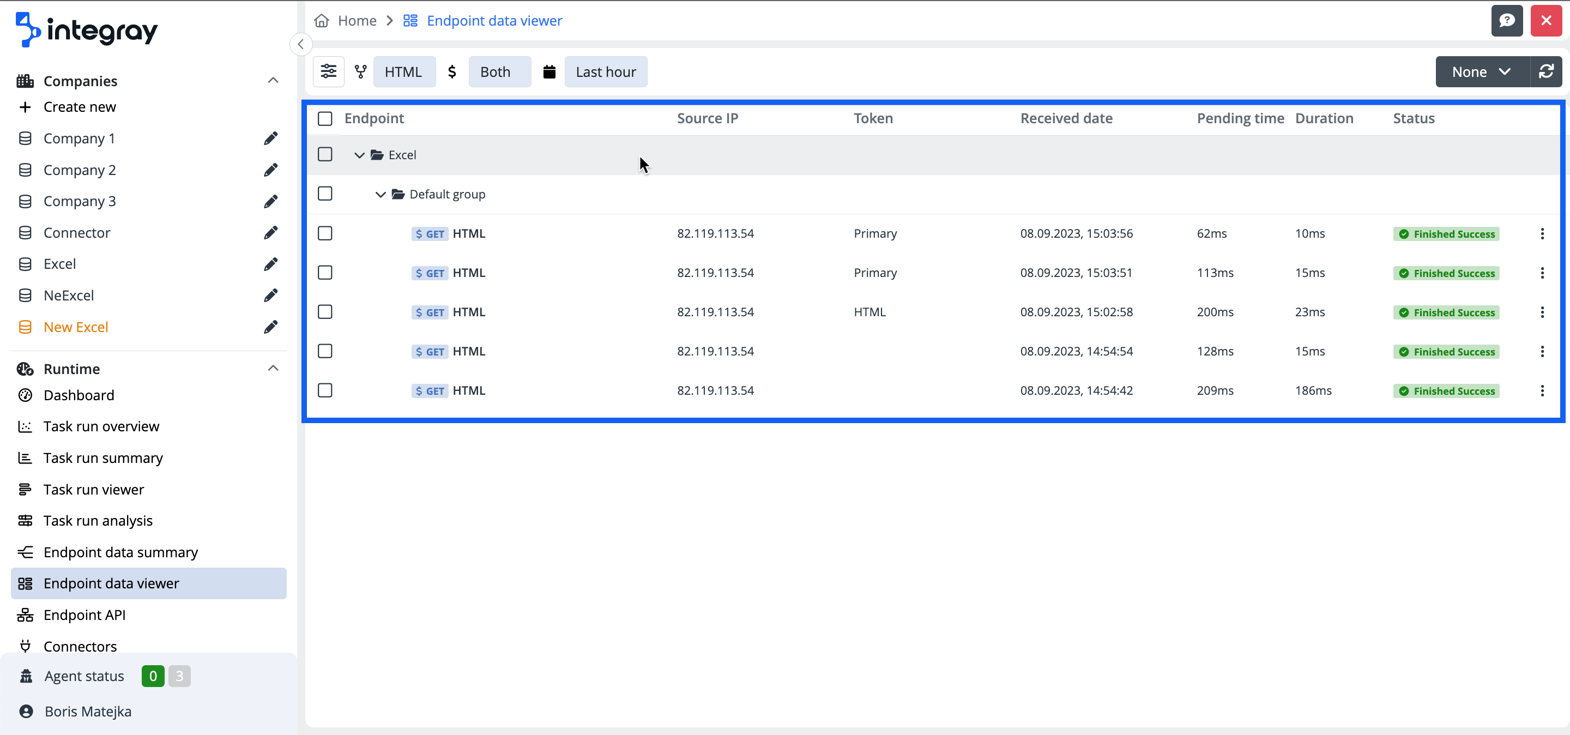Open the None dropdown
This screenshot has height=735, width=1570.
[x=1482, y=71]
